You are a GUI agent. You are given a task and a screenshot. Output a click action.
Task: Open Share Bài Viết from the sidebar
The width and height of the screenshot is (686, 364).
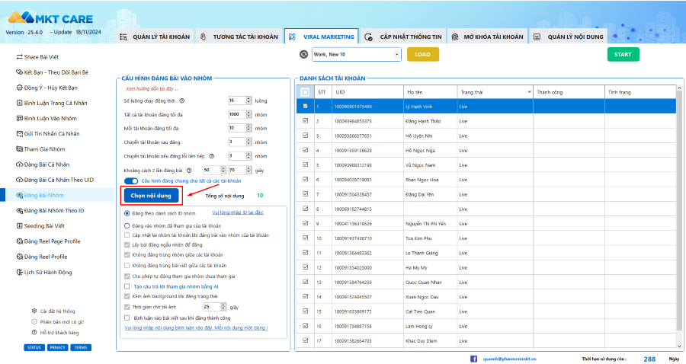(x=42, y=57)
